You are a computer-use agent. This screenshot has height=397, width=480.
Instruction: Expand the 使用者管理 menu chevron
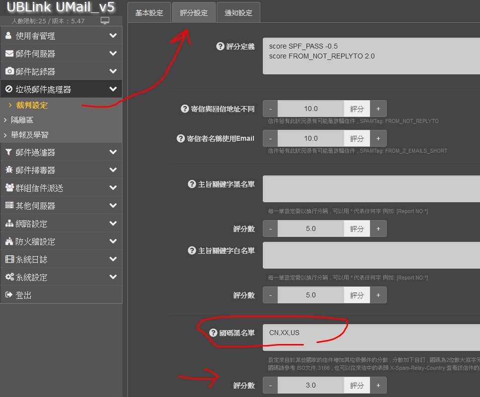point(113,36)
